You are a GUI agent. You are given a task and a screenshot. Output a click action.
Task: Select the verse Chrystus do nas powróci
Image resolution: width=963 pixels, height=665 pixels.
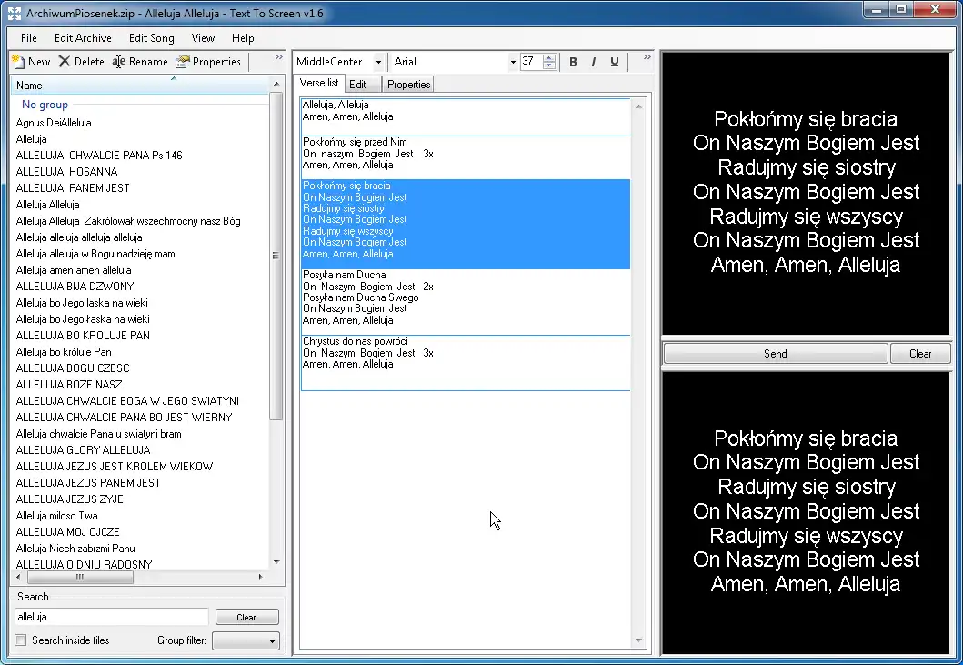click(x=466, y=363)
